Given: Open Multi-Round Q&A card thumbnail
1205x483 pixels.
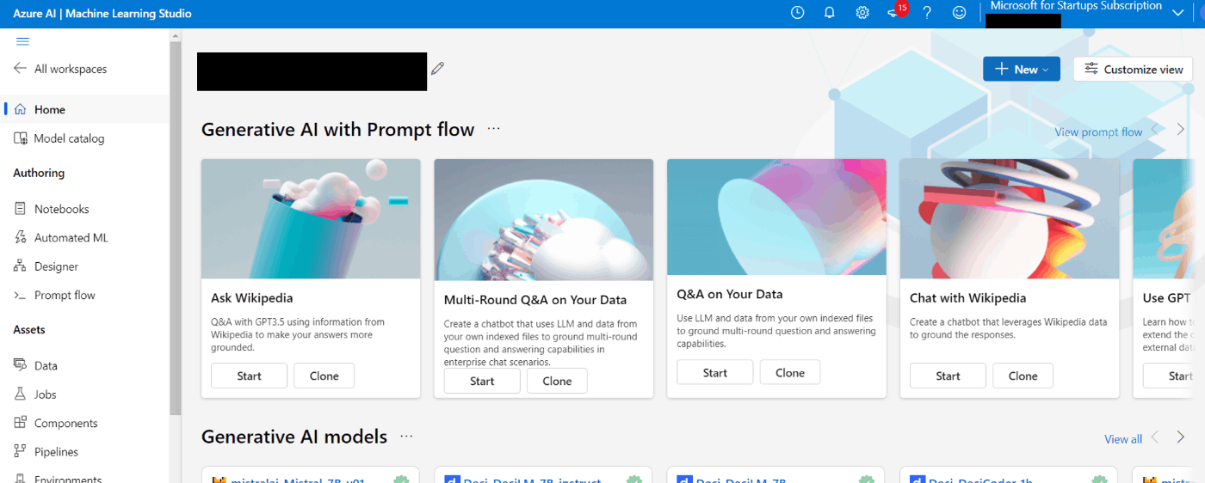Looking at the screenshot, I should [544, 220].
